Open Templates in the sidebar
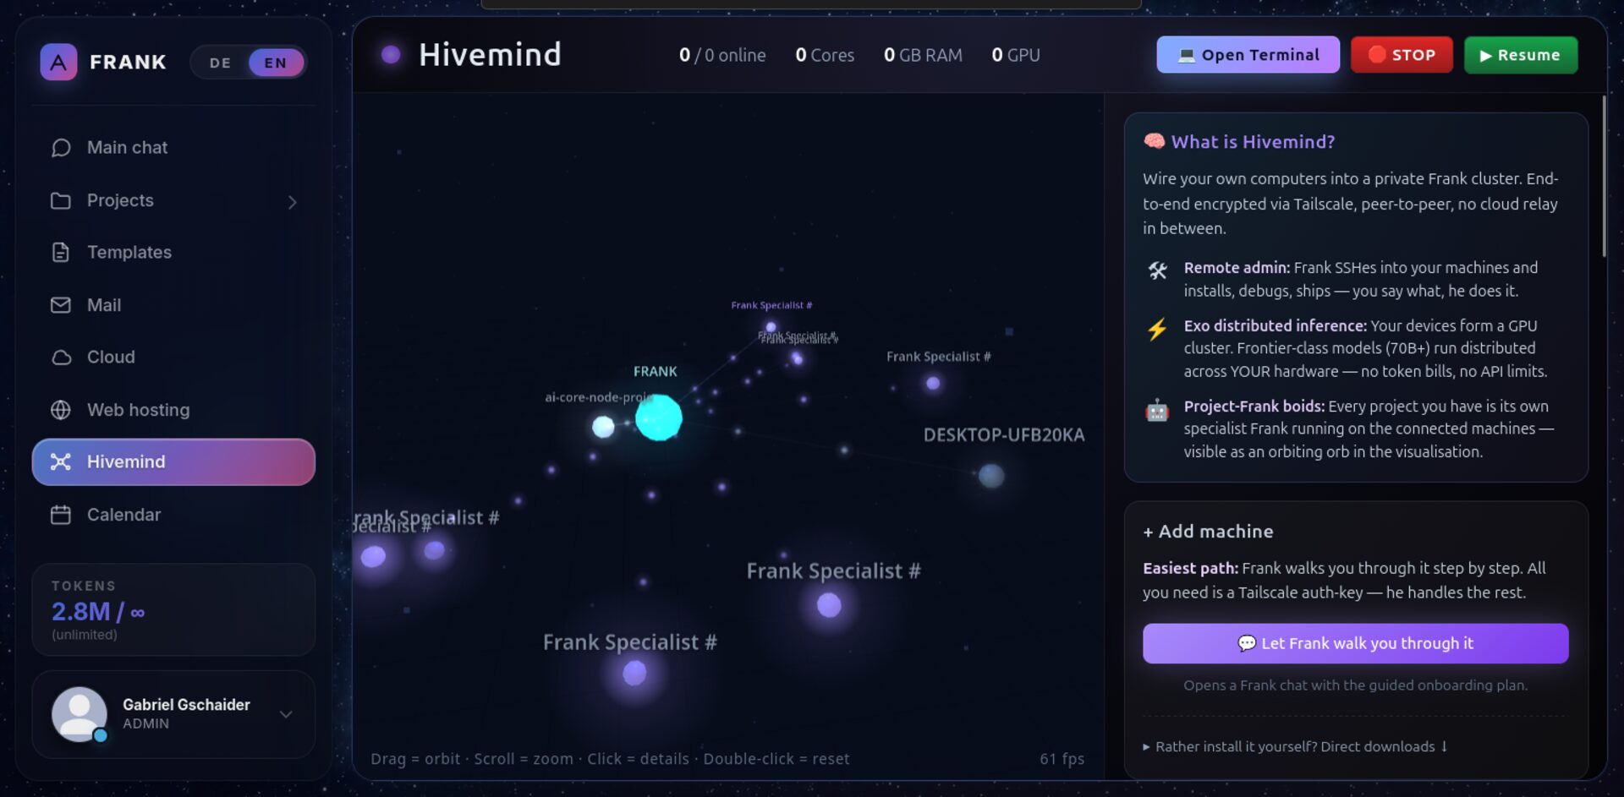The height and width of the screenshot is (797, 1624). pyautogui.click(x=173, y=252)
